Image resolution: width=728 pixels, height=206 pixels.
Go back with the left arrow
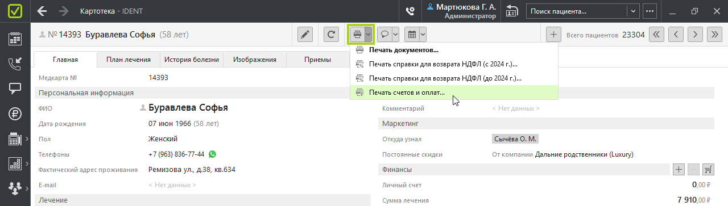42,11
